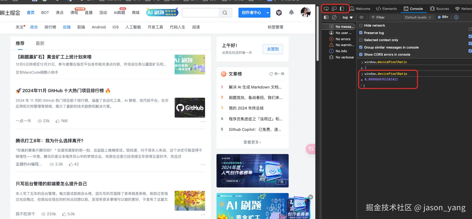The width and height of the screenshot is (472, 219).
Task: Click the DevTools dock side panel icon
Action: (342, 9)
